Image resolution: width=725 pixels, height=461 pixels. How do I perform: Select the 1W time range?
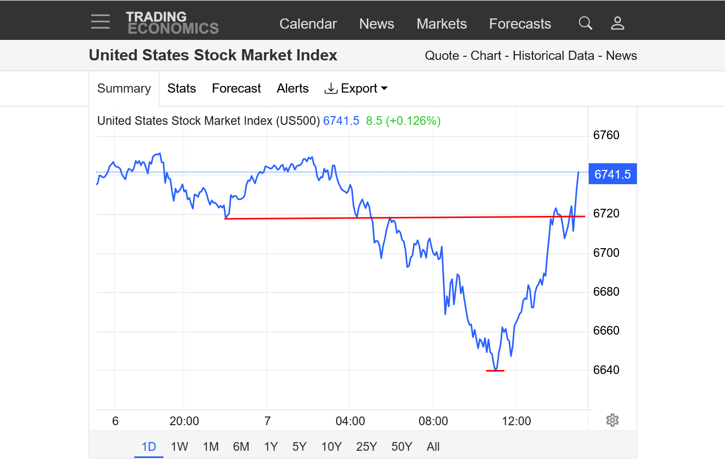[x=179, y=447]
